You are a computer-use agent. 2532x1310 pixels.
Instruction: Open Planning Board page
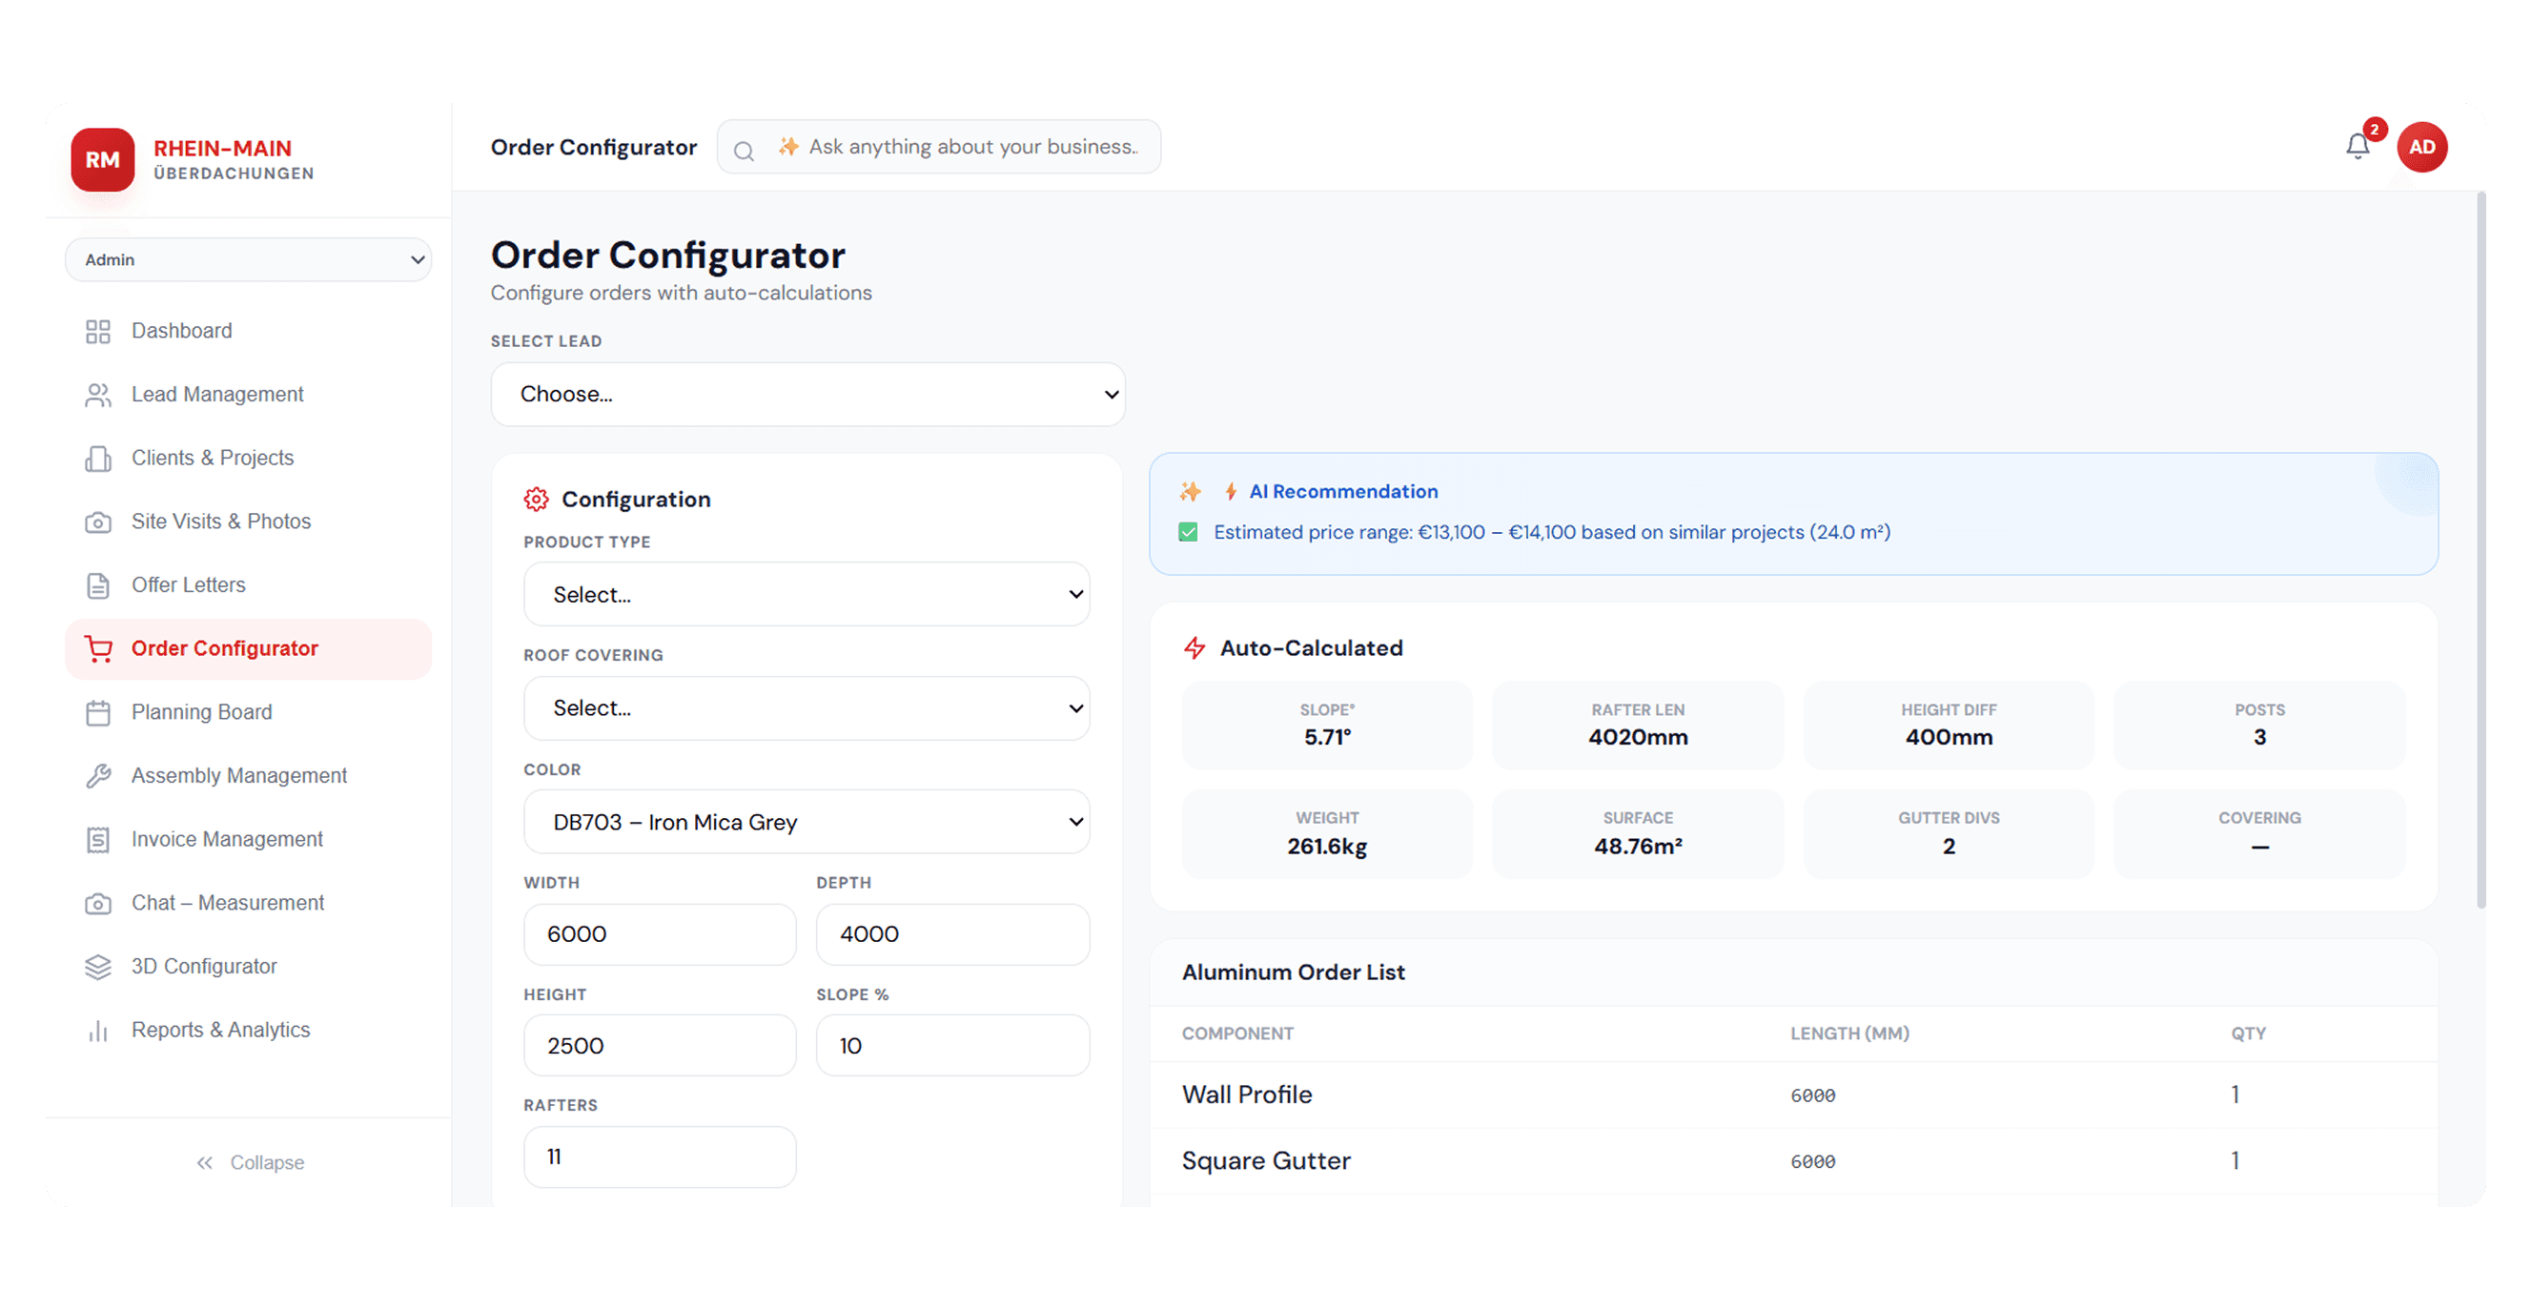(x=248, y=712)
